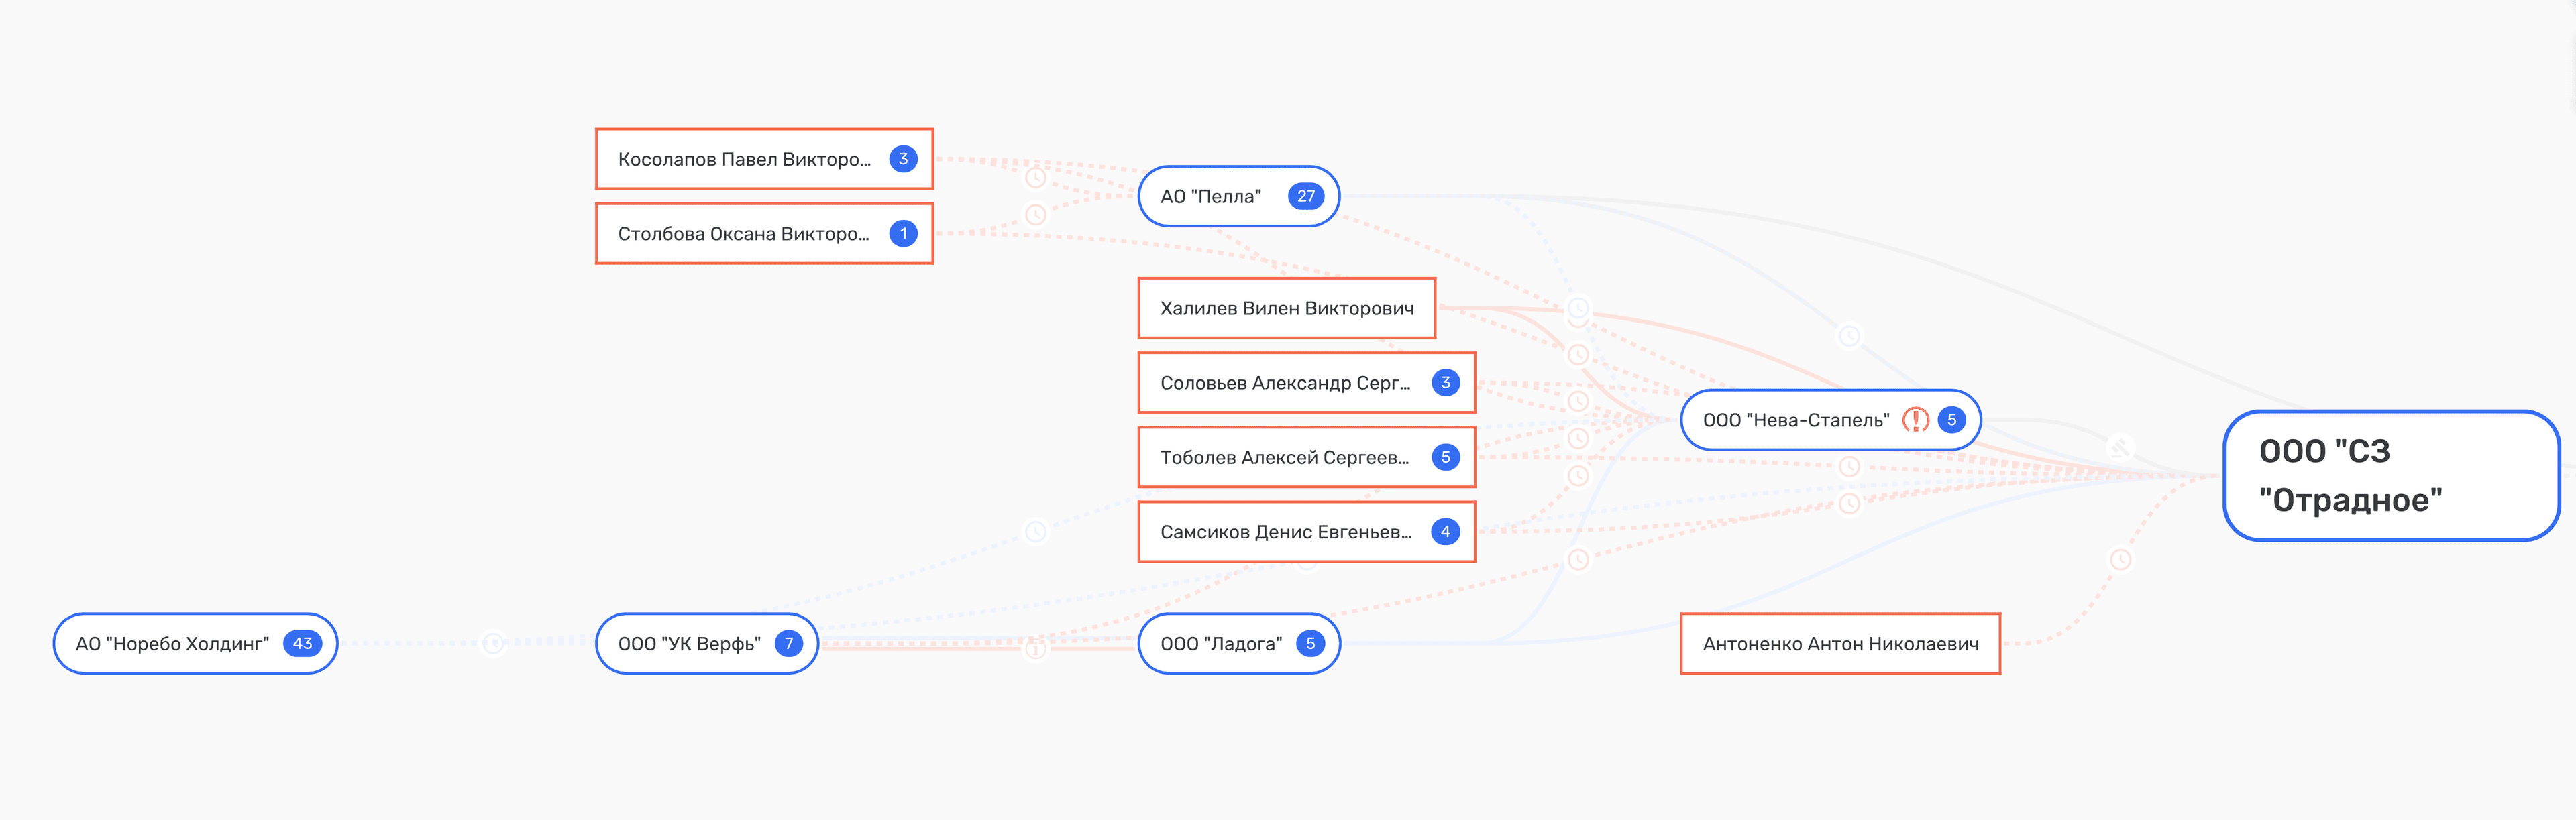2576x820 pixels.
Task: Select the Халилев Вилен Викторович node
Action: coord(1286,308)
